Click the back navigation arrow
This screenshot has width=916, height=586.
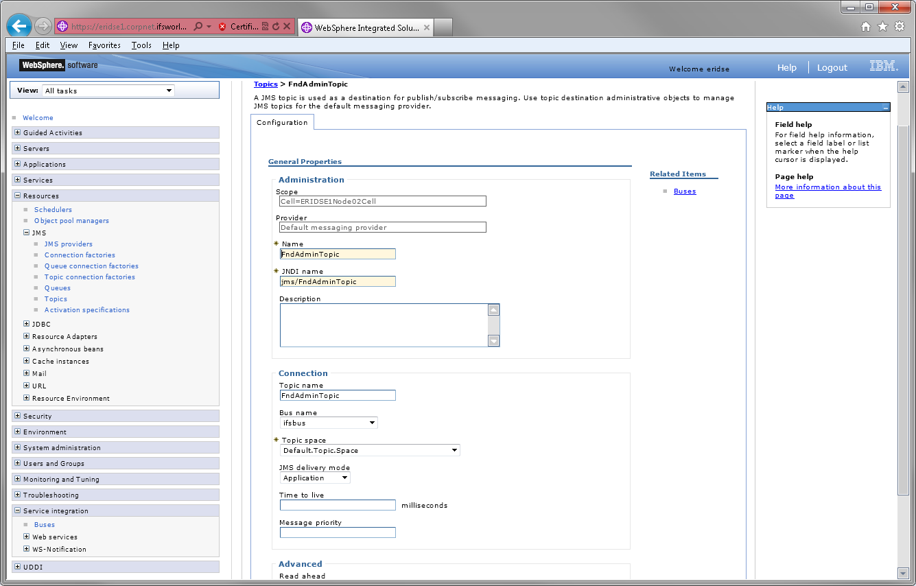pos(19,26)
